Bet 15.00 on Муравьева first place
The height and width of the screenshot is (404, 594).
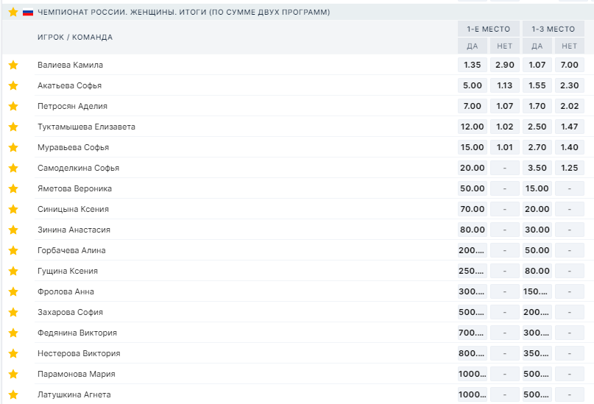[x=472, y=147]
